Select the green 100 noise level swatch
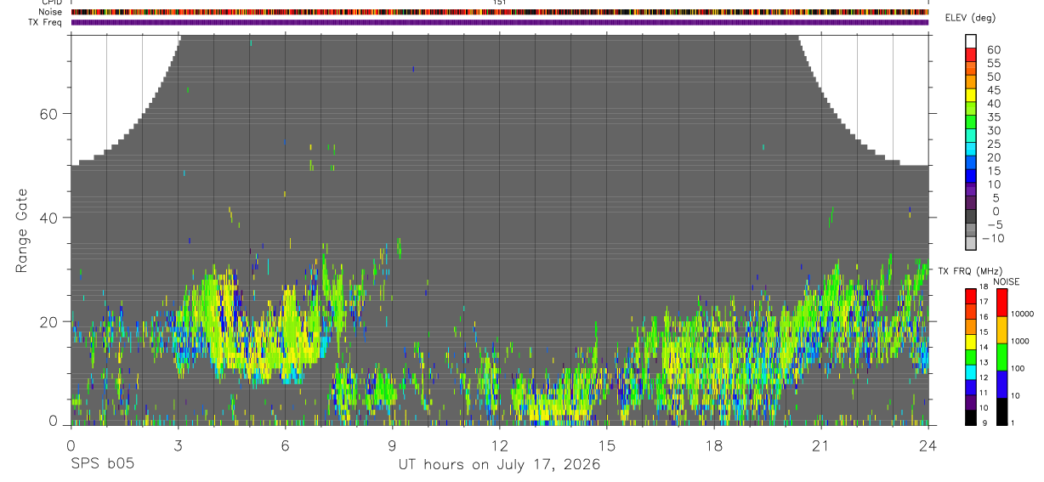The height and width of the screenshot is (482, 1044). pyautogui.click(x=1001, y=357)
